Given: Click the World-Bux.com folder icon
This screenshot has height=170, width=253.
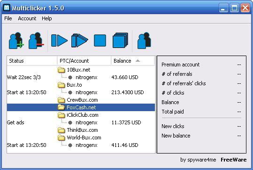Looking at the screenshot, I should [61, 138].
